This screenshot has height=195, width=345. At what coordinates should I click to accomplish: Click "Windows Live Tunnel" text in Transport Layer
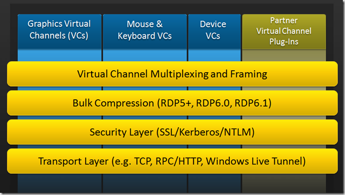coord(254,161)
